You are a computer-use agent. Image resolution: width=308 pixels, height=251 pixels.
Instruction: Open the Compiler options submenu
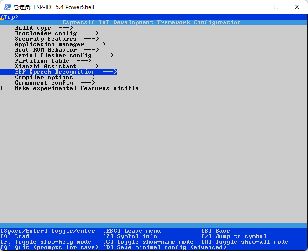(55, 77)
